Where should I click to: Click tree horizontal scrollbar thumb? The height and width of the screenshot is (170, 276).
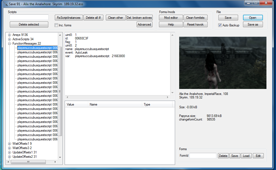(x=28, y=162)
